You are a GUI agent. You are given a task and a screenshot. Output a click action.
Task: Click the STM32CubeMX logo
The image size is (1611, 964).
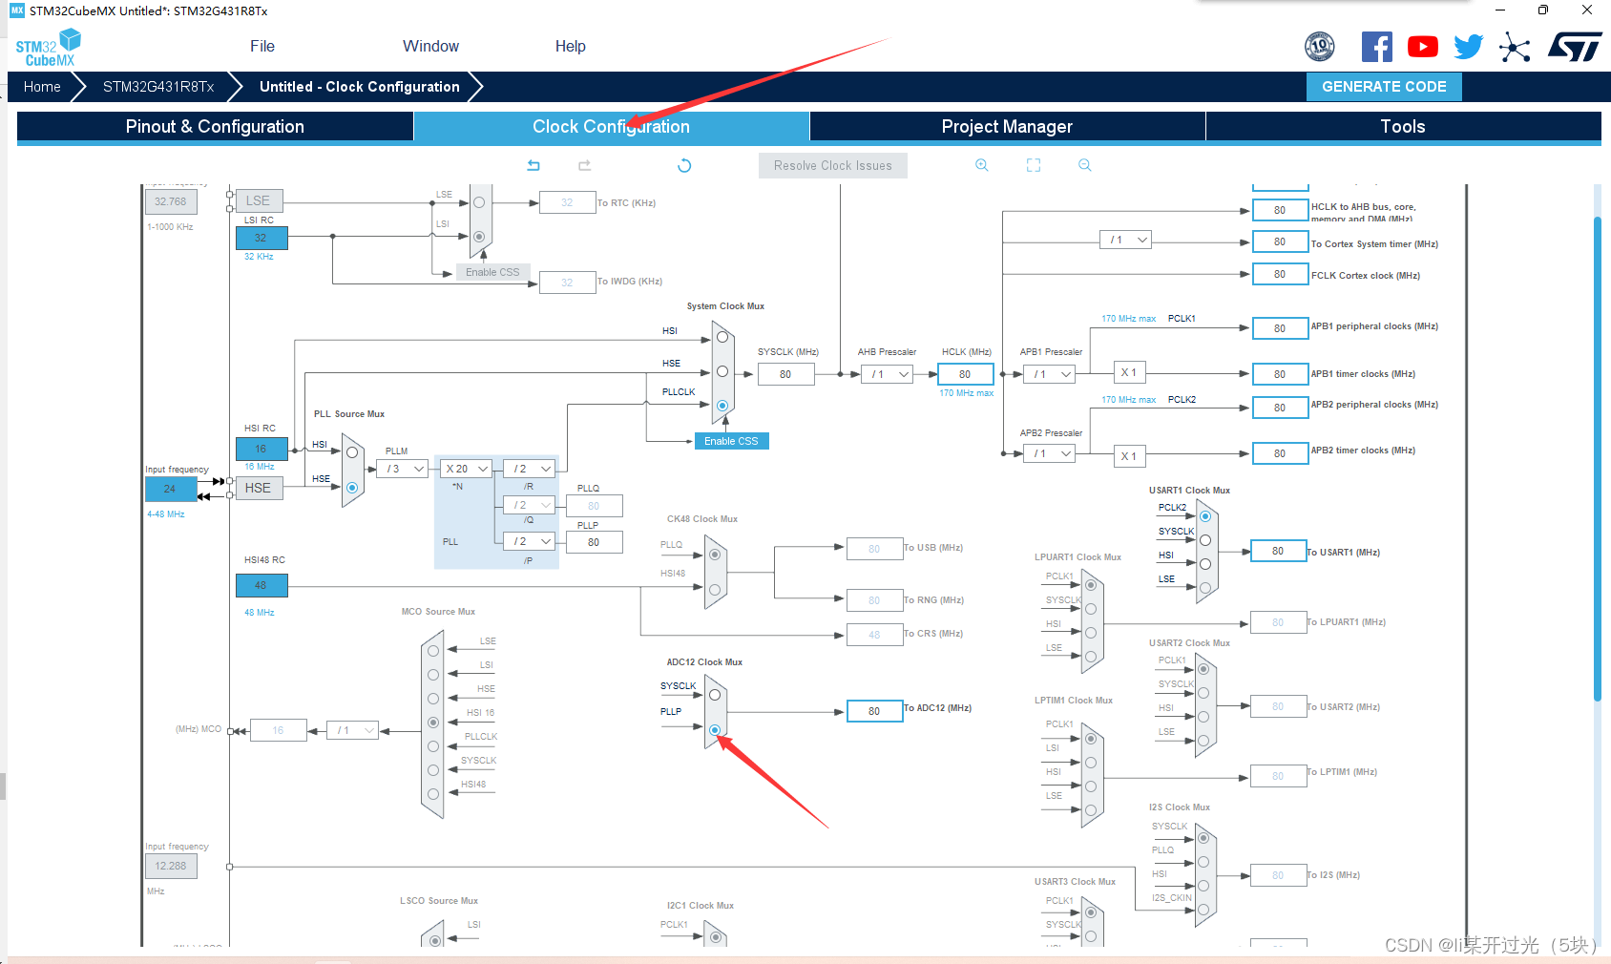pyautogui.click(x=49, y=48)
